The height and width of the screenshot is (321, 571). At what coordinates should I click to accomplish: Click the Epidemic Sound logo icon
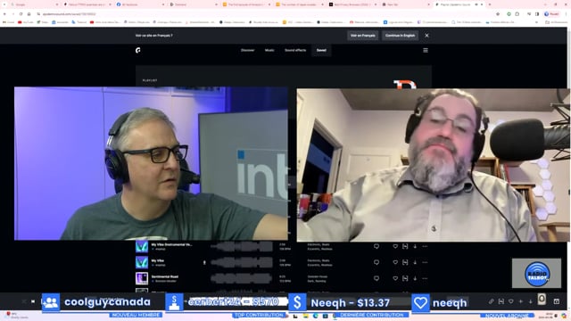pyautogui.click(x=138, y=50)
